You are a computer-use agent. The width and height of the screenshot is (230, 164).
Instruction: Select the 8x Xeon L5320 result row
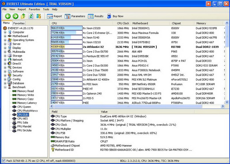pyautogui.click(x=138, y=28)
